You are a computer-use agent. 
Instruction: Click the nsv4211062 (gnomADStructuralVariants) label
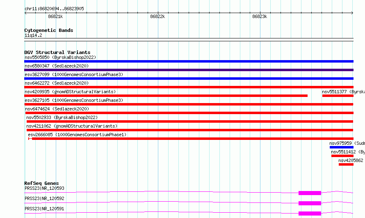pyautogui.click(x=72, y=126)
